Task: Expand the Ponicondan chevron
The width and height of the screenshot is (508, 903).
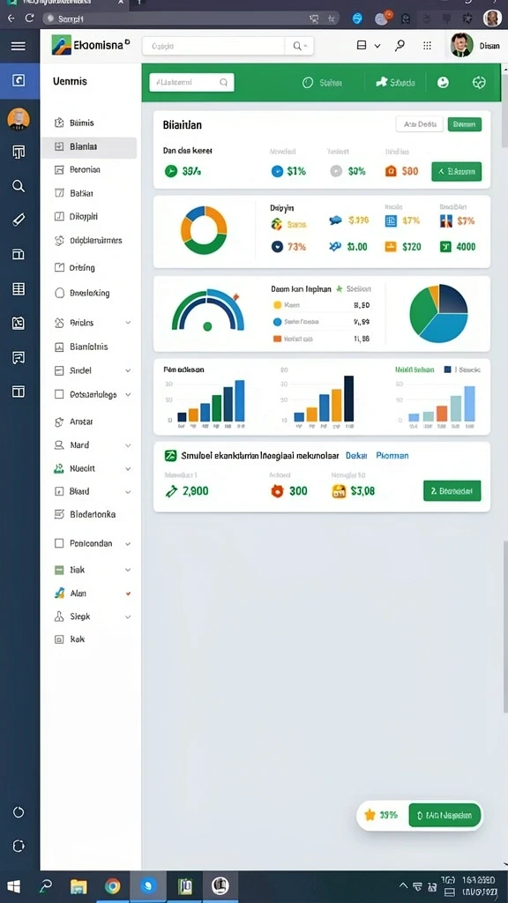Action: pyautogui.click(x=128, y=543)
